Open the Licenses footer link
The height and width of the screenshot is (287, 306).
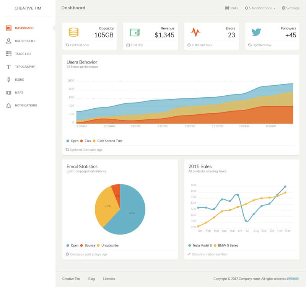(x=109, y=279)
